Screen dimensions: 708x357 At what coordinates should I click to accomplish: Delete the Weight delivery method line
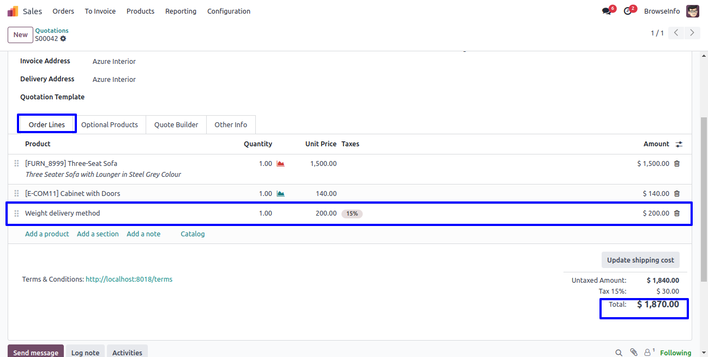(x=677, y=213)
